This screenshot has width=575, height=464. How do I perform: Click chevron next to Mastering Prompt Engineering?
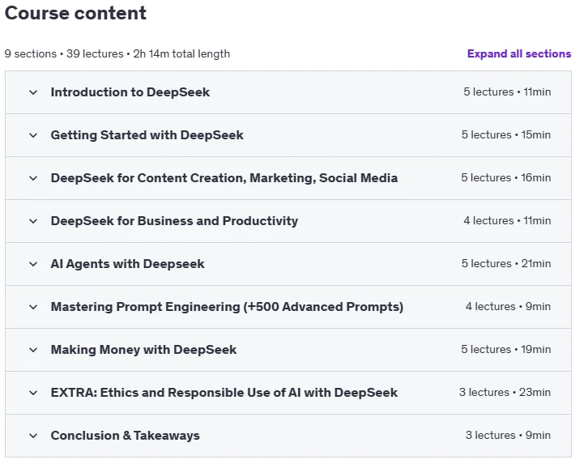click(33, 307)
